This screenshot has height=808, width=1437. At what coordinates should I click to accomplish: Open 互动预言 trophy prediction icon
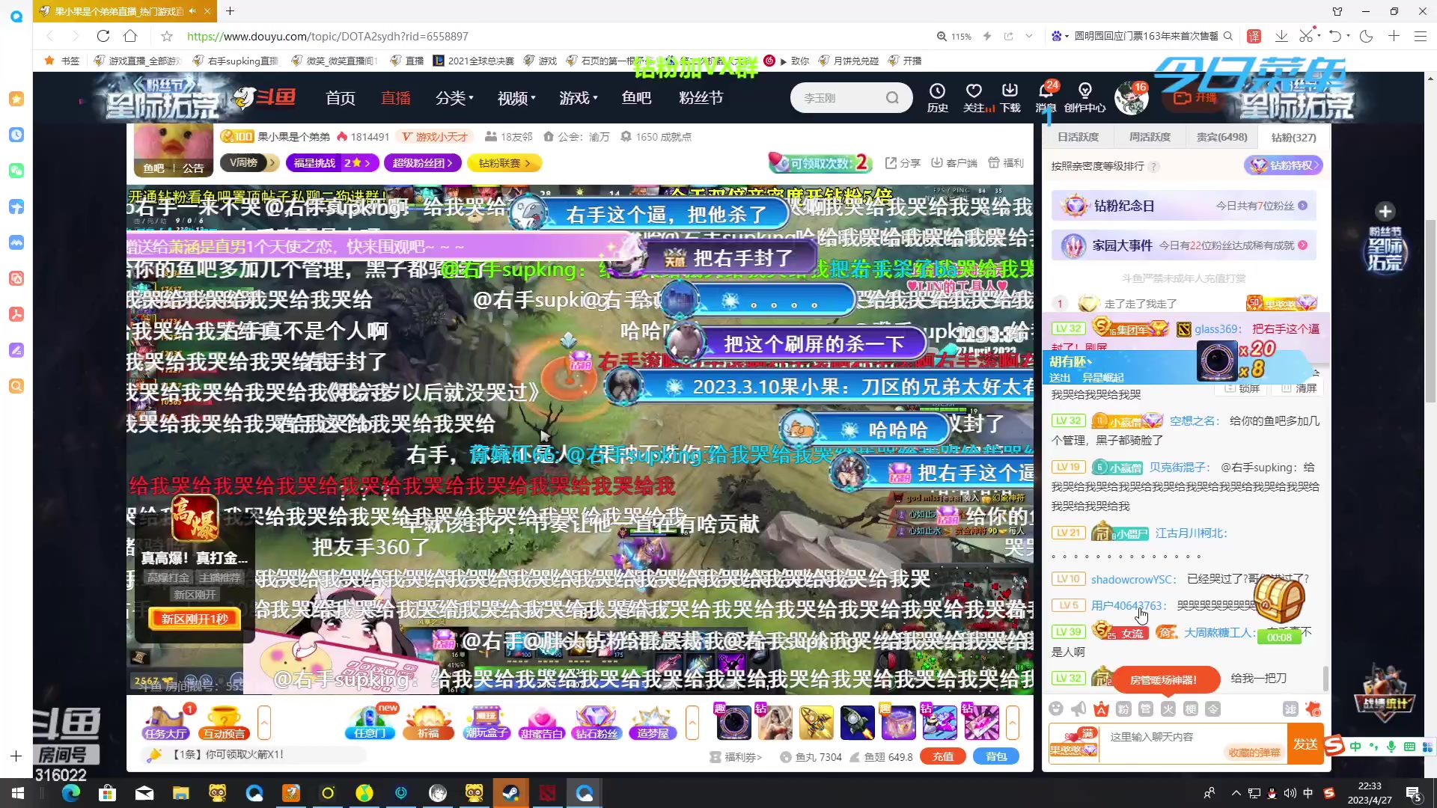pos(224,723)
